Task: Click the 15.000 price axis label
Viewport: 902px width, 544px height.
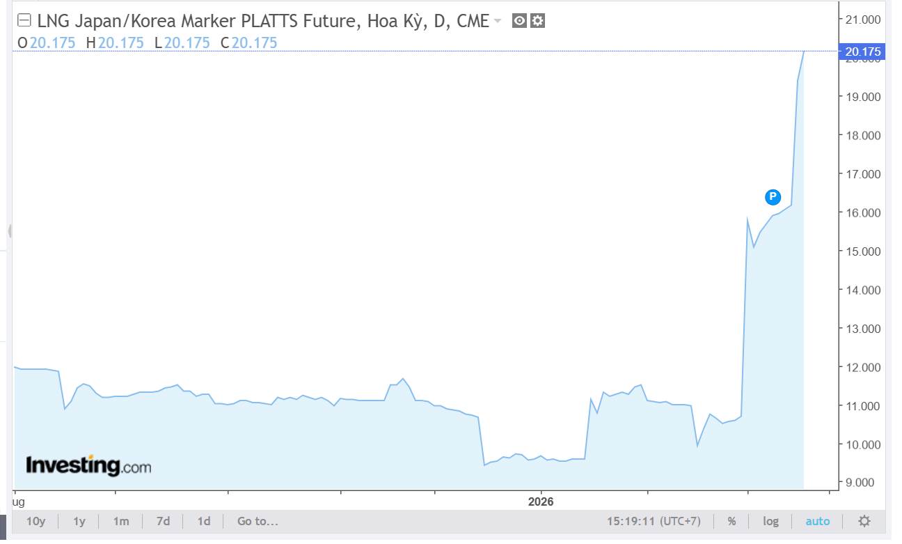Action: (x=862, y=251)
